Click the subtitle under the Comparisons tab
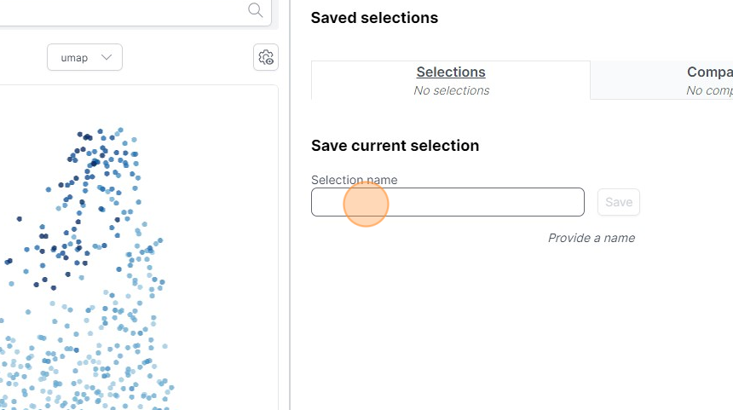 709,90
